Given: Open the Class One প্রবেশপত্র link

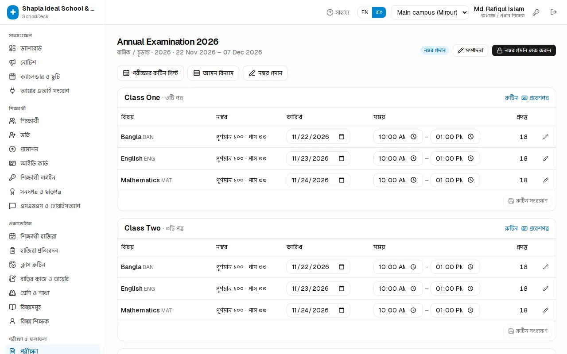Looking at the screenshot, I should (x=535, y=98).
